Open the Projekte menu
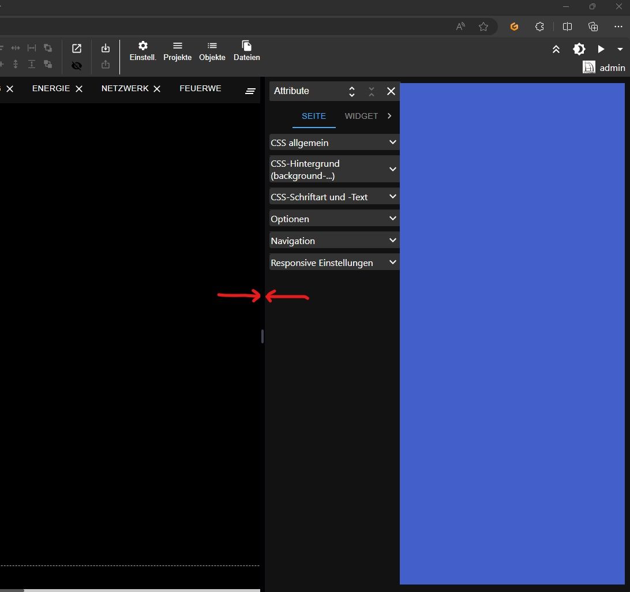This screenshot has width=630, height=592. point(177,51)
